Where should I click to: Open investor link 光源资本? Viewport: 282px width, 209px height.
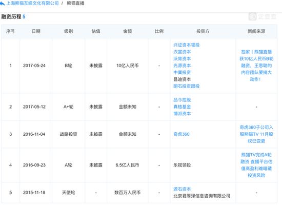[182, 66]
